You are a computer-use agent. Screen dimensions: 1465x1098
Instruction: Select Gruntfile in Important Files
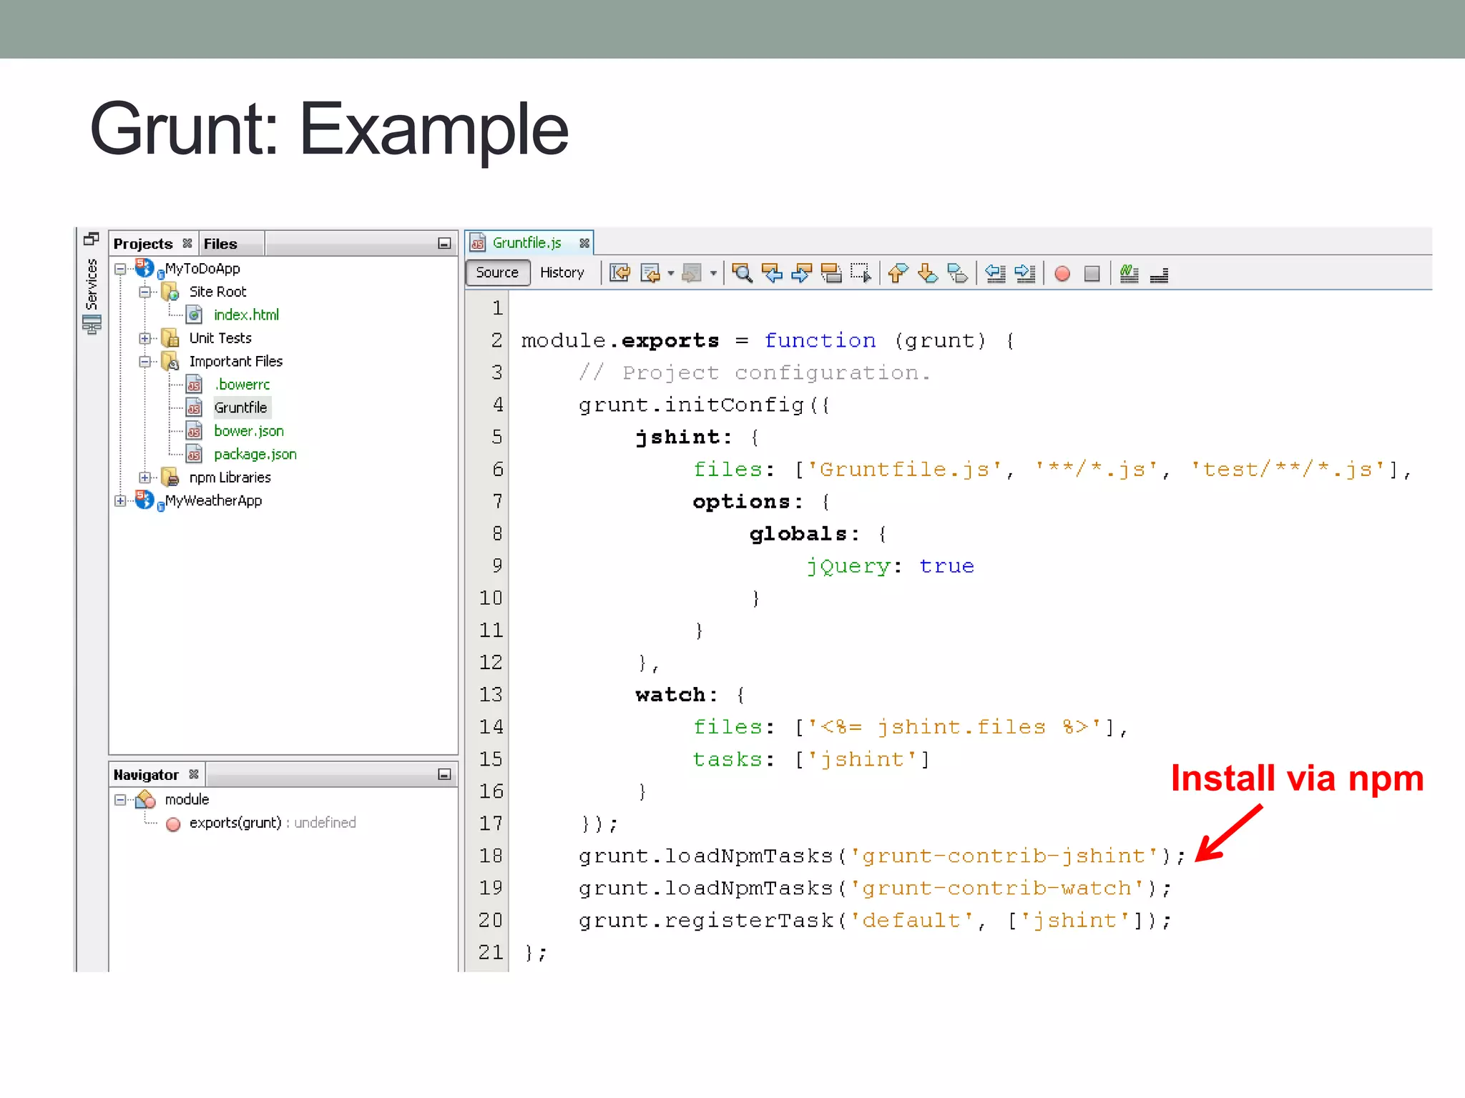240,407
